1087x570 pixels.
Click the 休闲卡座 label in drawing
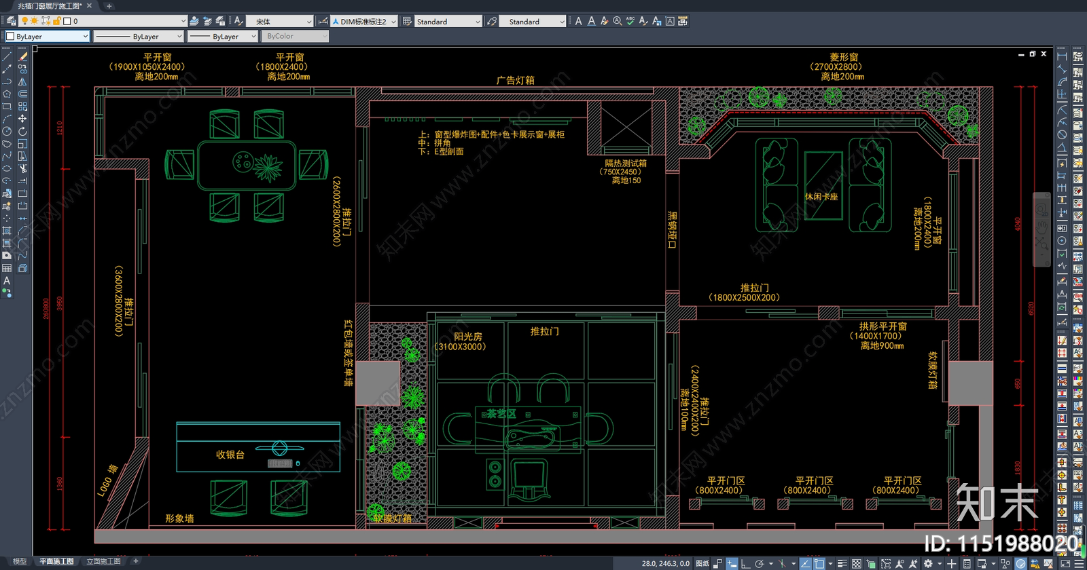click(x=821, y=197)
